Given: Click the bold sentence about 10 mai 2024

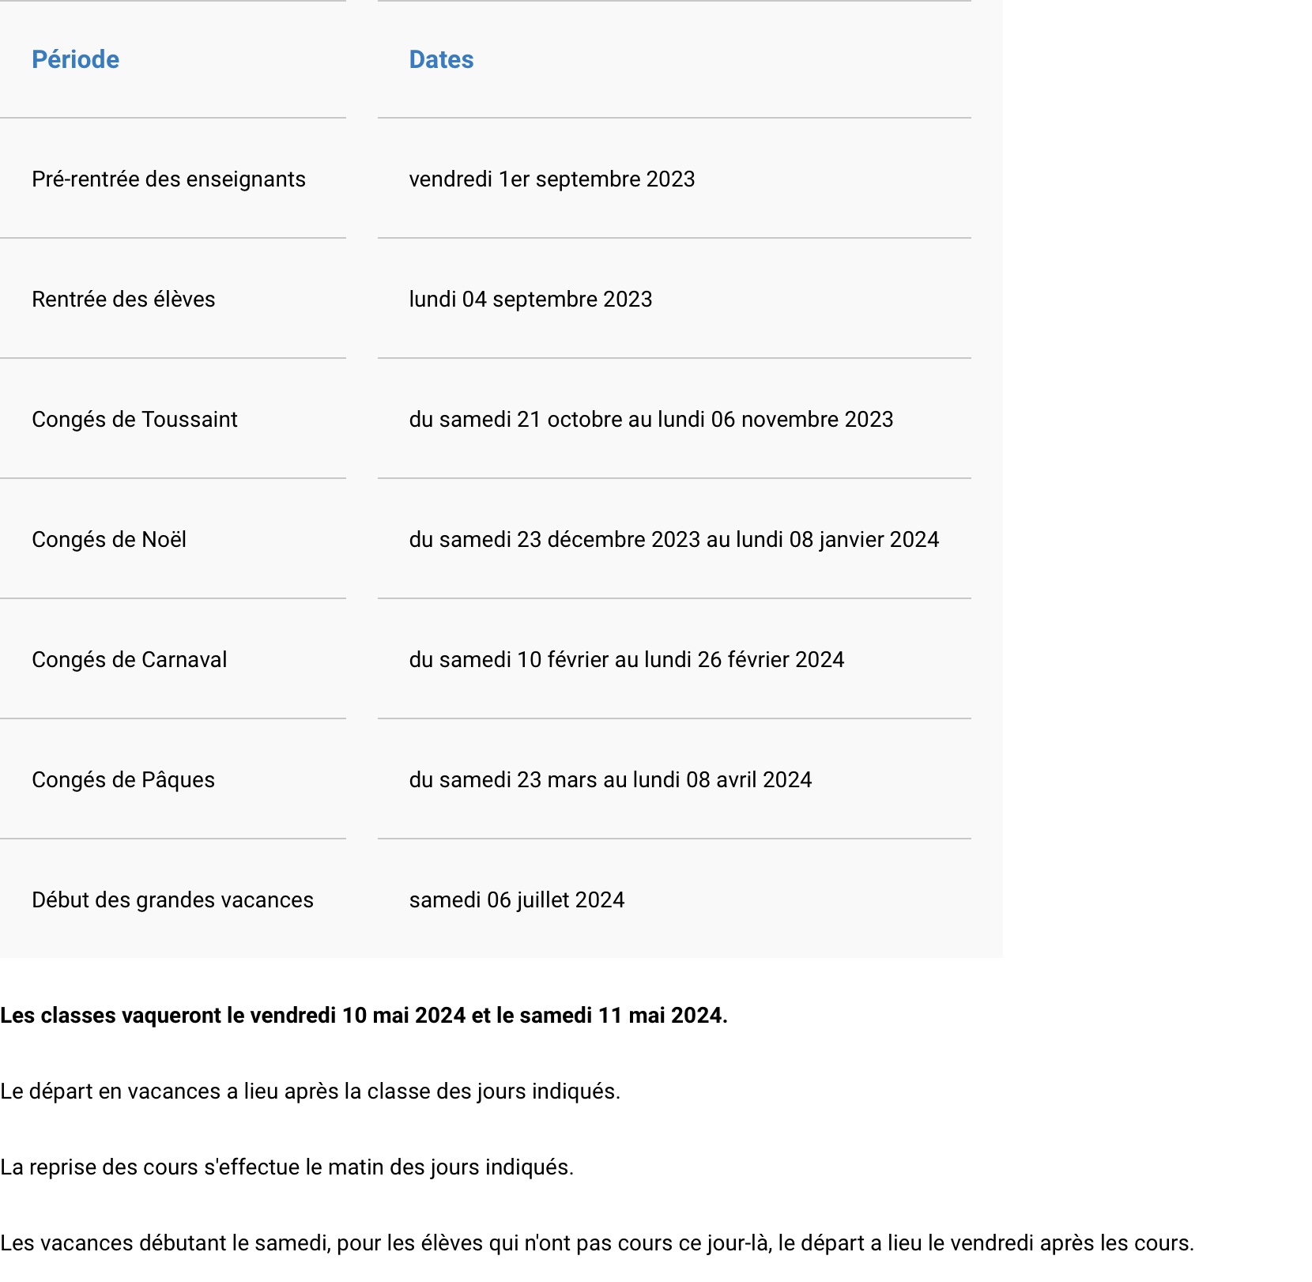Looking at the screenshot, I should [364, 1016].
